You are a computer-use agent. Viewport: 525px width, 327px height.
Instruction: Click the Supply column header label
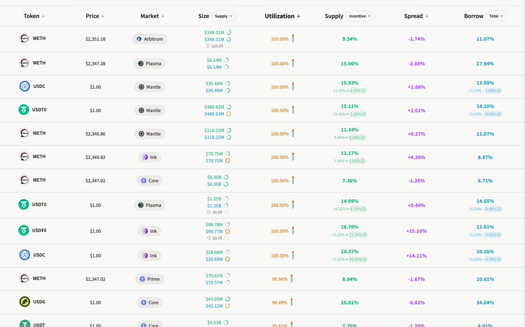pyautogui.click(x=334, y=16)
